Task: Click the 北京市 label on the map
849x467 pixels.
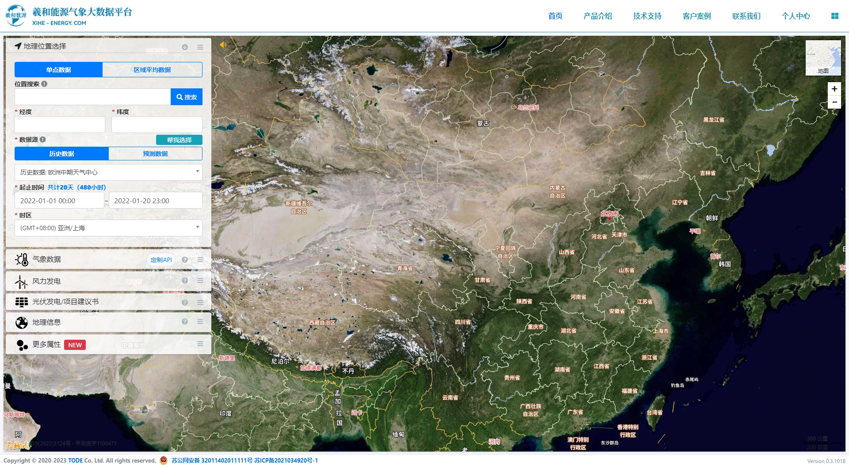Action: tap(609, 214)
